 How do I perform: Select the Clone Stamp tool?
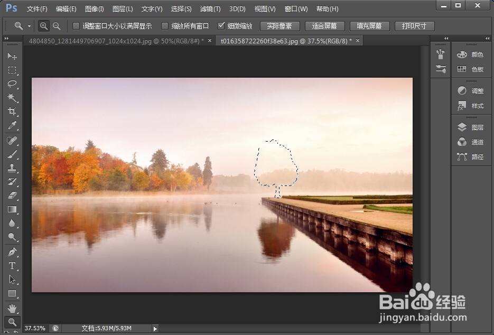tap(12, 168)
